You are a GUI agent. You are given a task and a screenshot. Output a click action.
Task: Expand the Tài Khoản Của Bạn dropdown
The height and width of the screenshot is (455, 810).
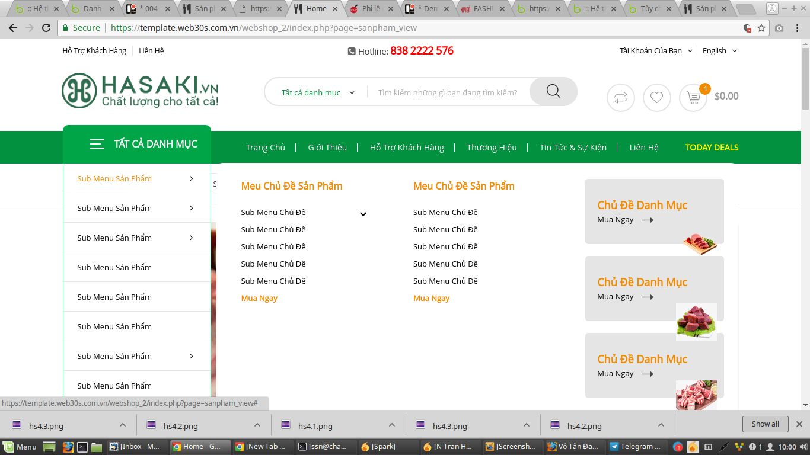click(656, 51)
